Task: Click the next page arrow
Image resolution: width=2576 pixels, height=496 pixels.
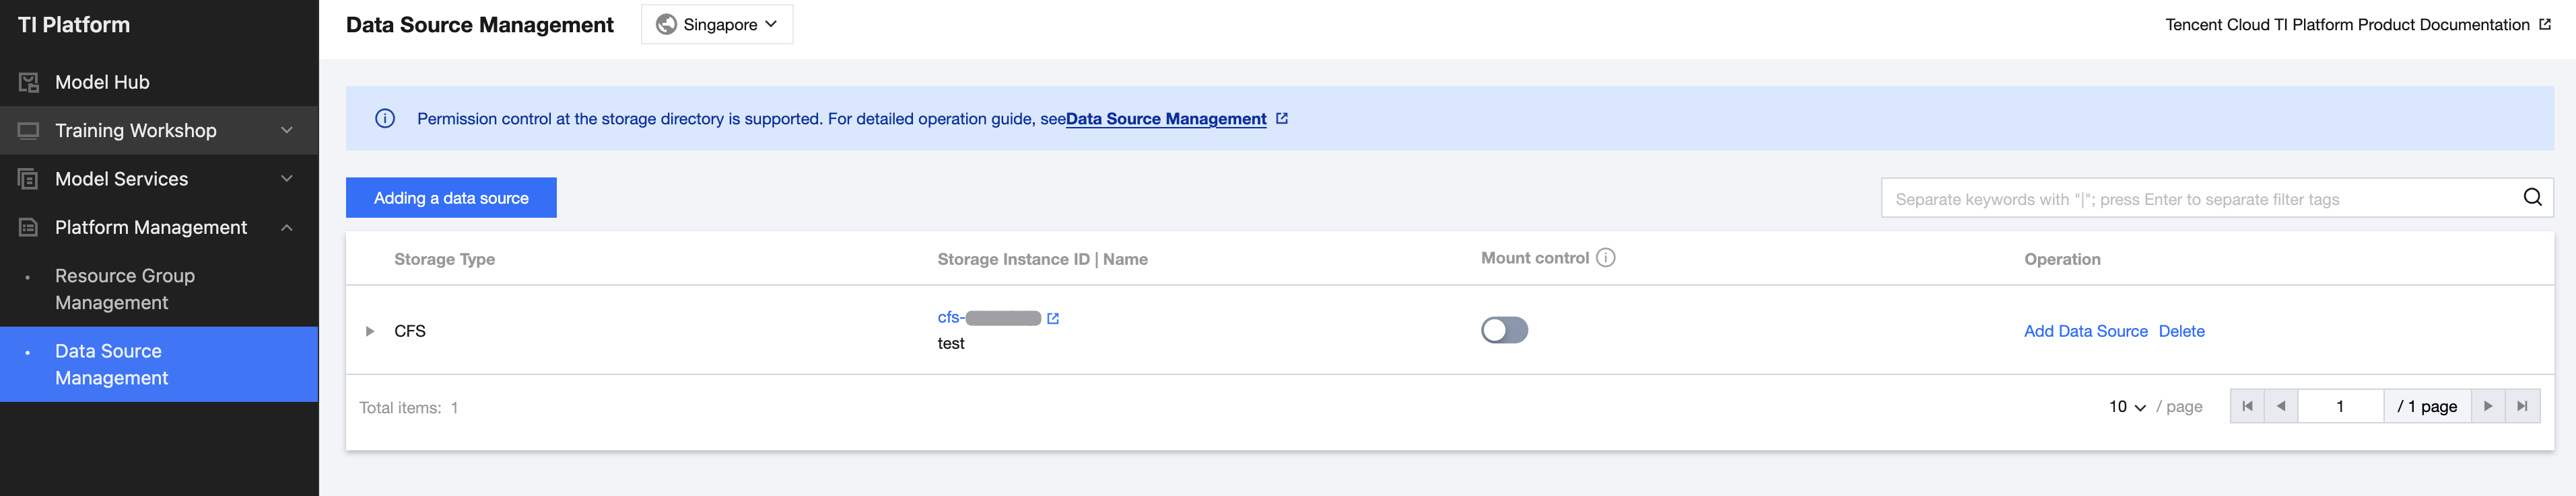Action: tap(2488, 406)
